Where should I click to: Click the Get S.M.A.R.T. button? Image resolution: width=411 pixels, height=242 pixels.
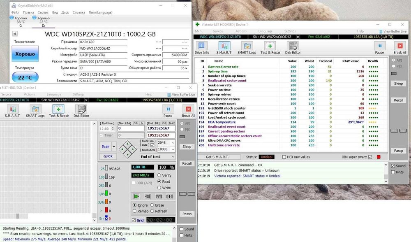coord(217,157)
